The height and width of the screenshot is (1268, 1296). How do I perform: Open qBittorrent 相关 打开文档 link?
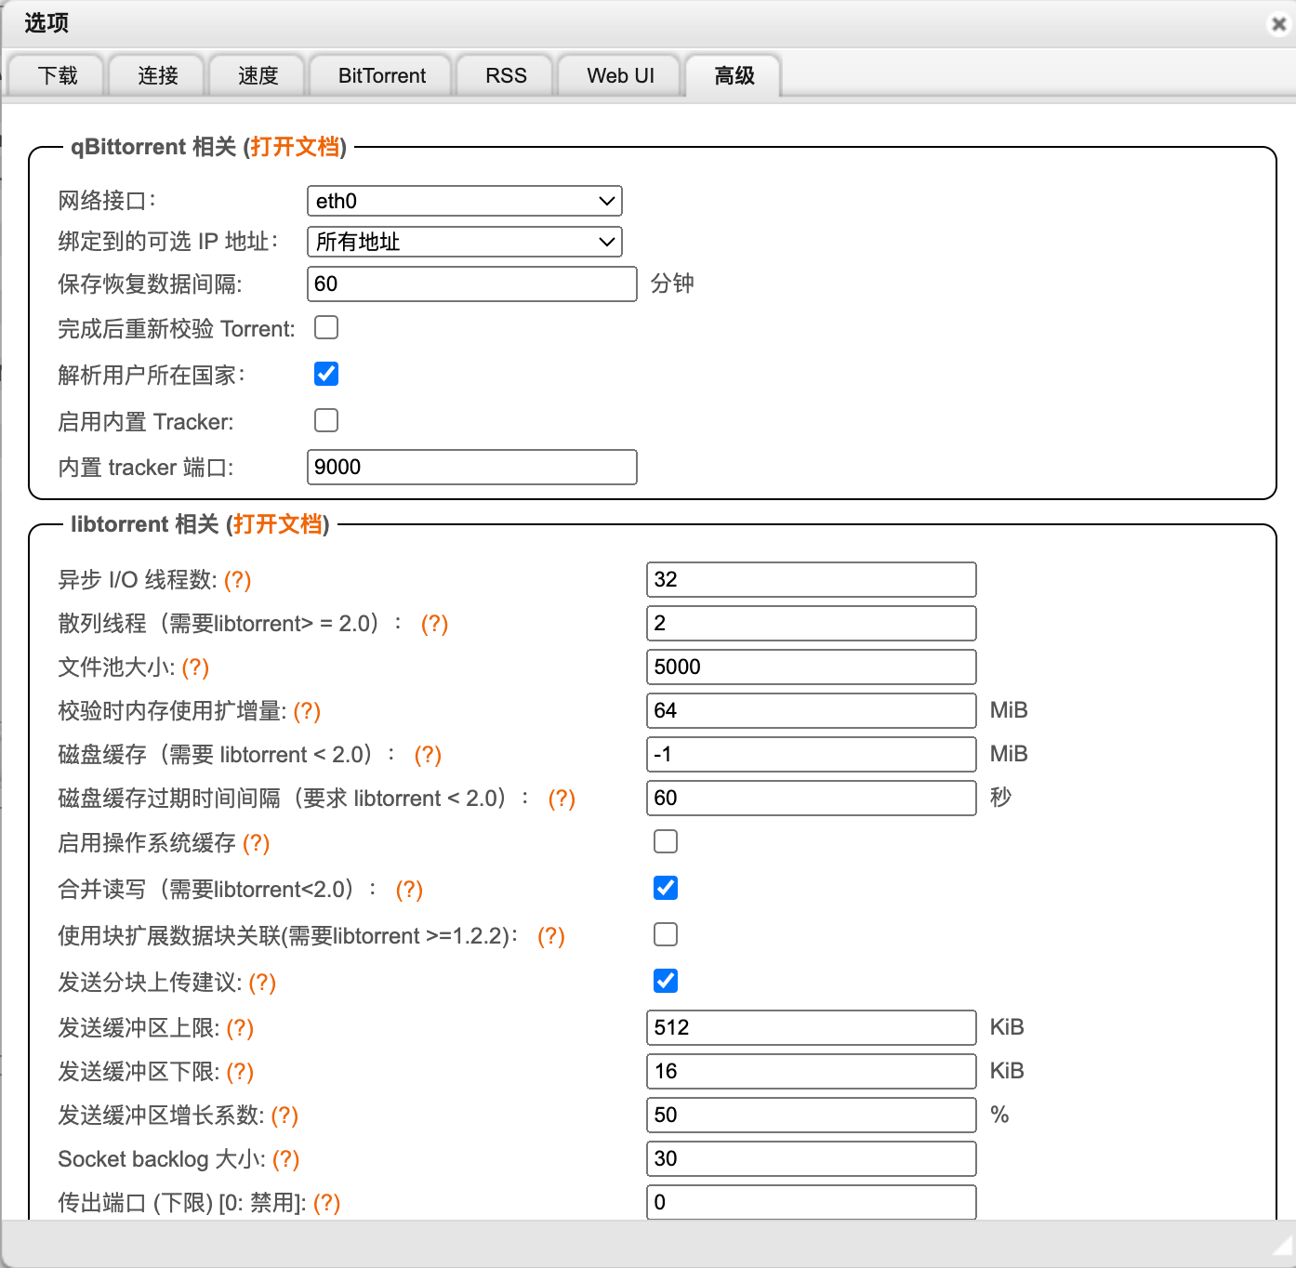click(295, 147)
